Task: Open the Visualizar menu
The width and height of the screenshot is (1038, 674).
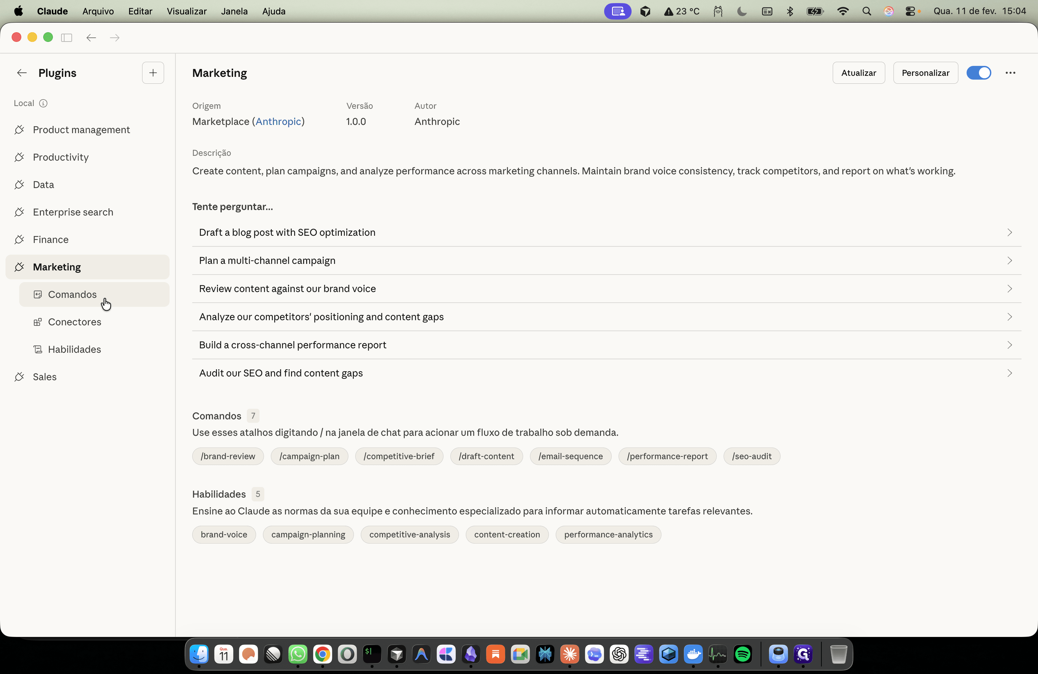Action: [187, 11]
